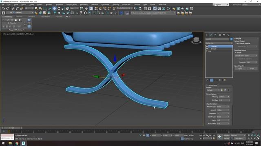This screenshot has width=261, height=146.
Task: Toggle the Auto Key button
Action: pos(226,135)
